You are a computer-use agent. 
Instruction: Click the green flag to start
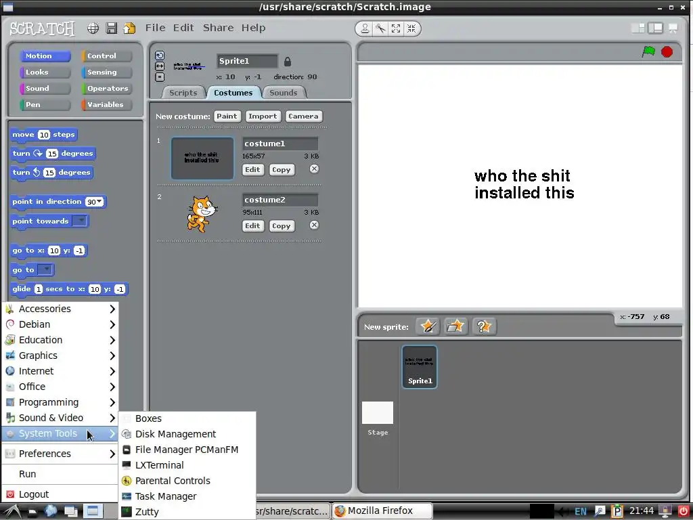pos(648,51)
